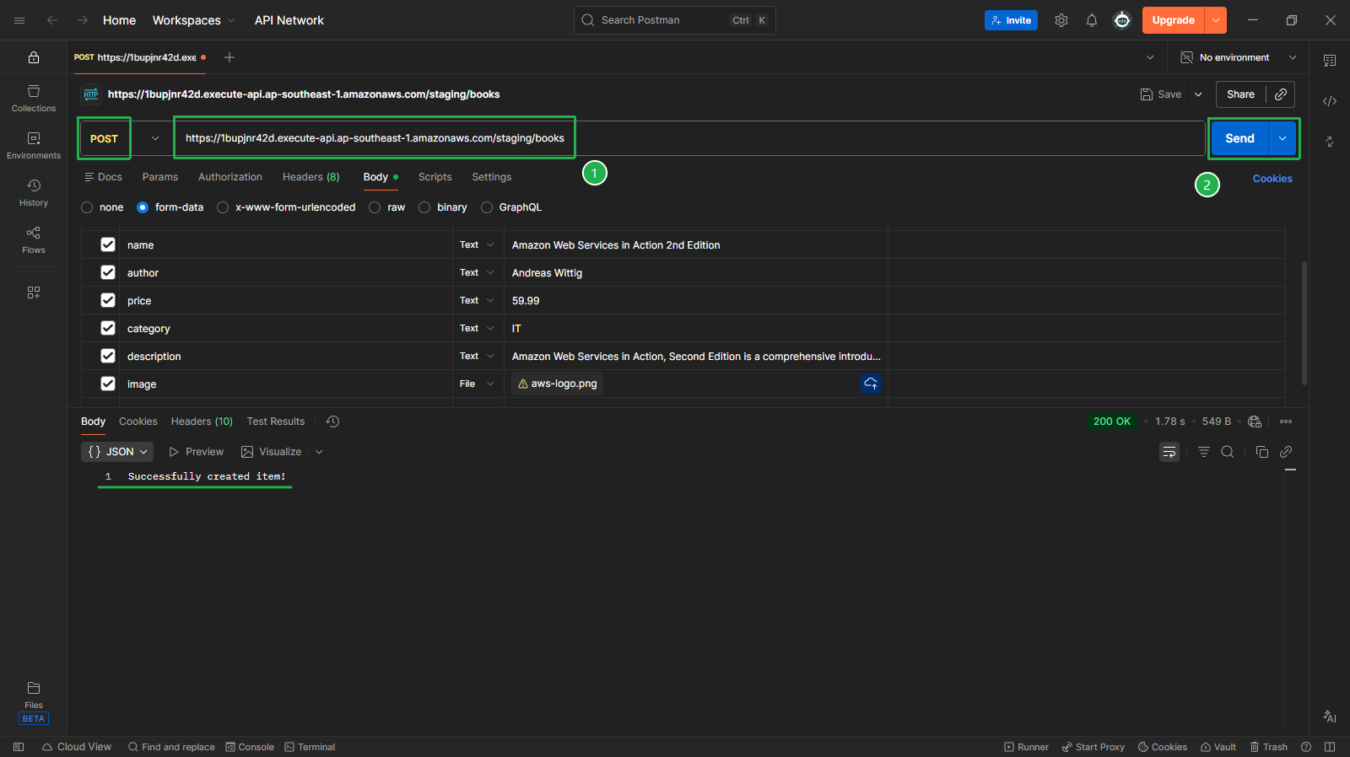The height and width of the screenshot is (757, 1350).
Task: Select the form-data body type
Action: [x=143, y=207]
